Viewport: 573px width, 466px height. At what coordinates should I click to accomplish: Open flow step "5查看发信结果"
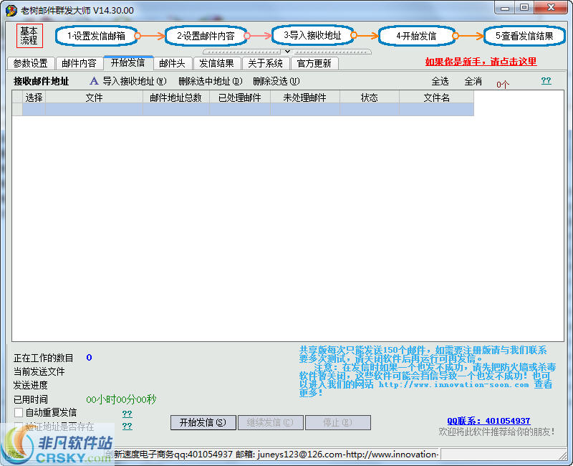pos(524,34)
